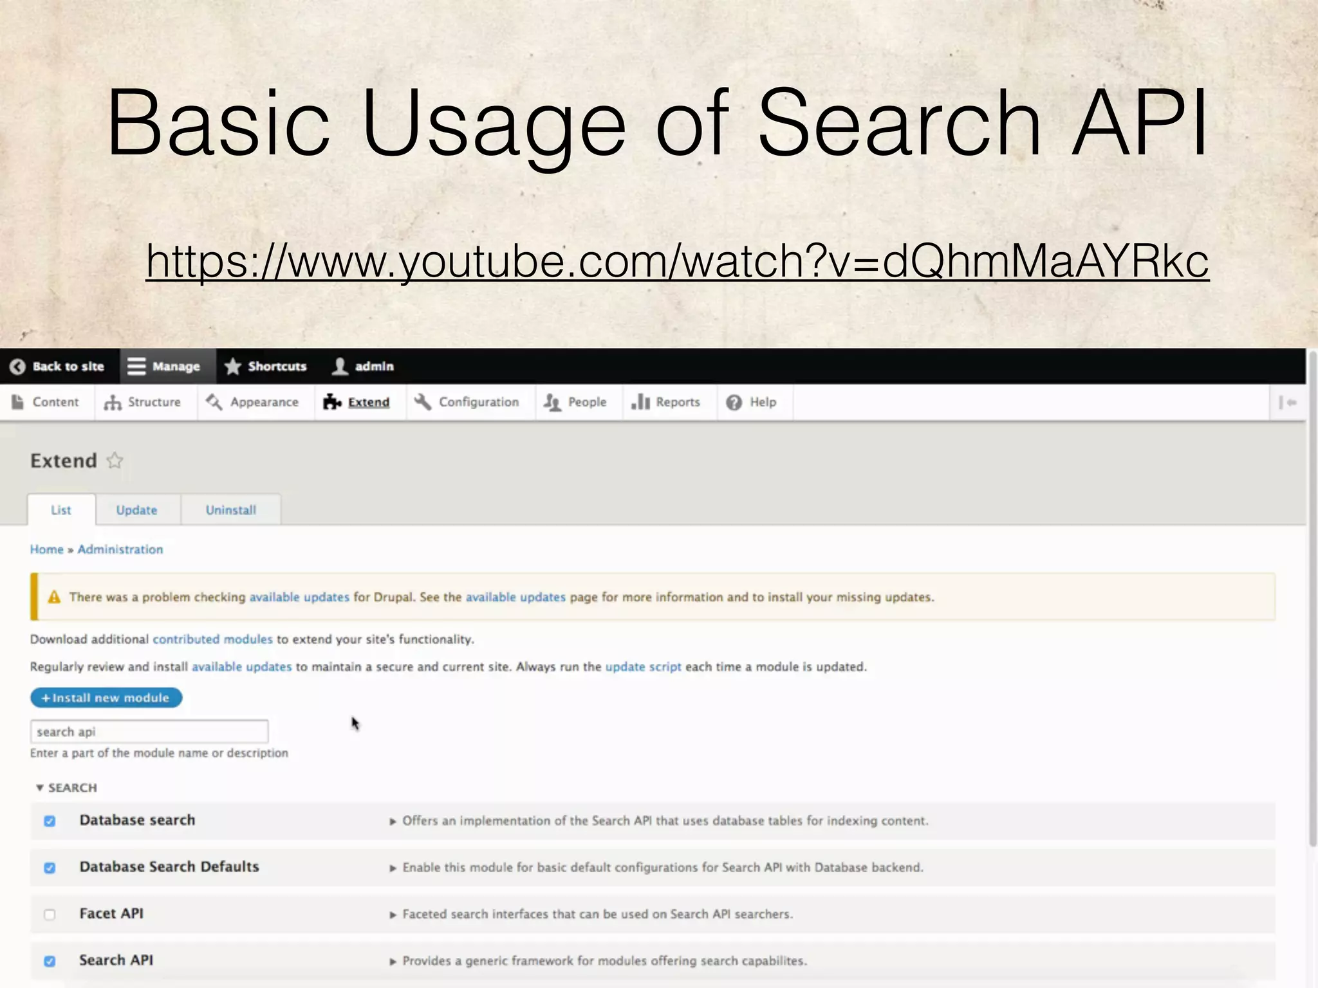Uncheck the Database search checkbox

(50, 821)
